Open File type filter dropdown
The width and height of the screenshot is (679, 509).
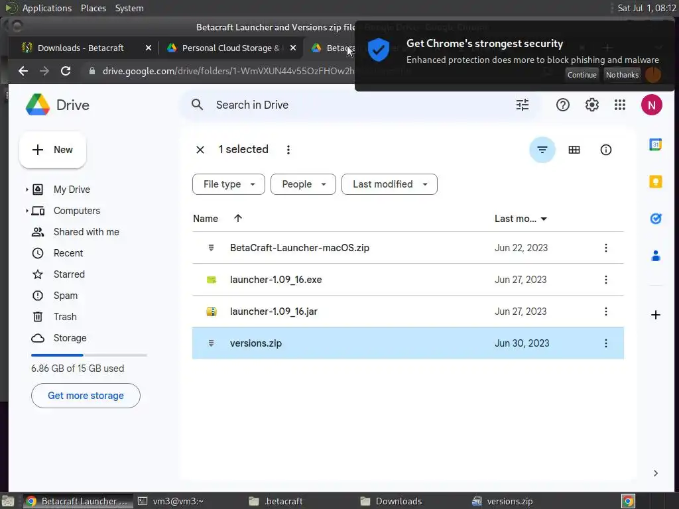pos(228,184)
